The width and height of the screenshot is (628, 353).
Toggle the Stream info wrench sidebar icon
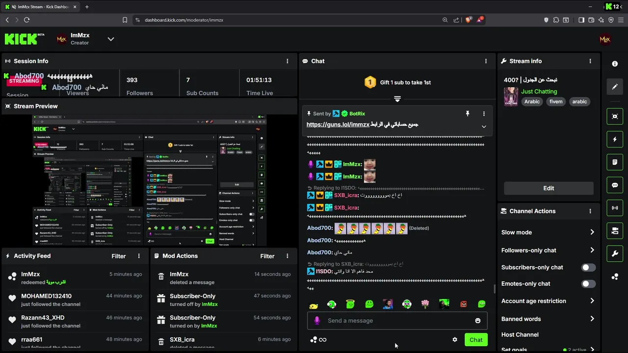pyautogui.click(x=615, y=253)
